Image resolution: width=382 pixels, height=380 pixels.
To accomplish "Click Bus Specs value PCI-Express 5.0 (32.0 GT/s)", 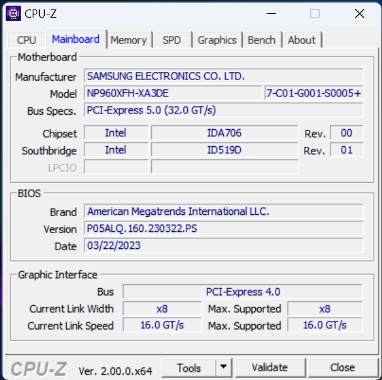I will coord(223,110).
